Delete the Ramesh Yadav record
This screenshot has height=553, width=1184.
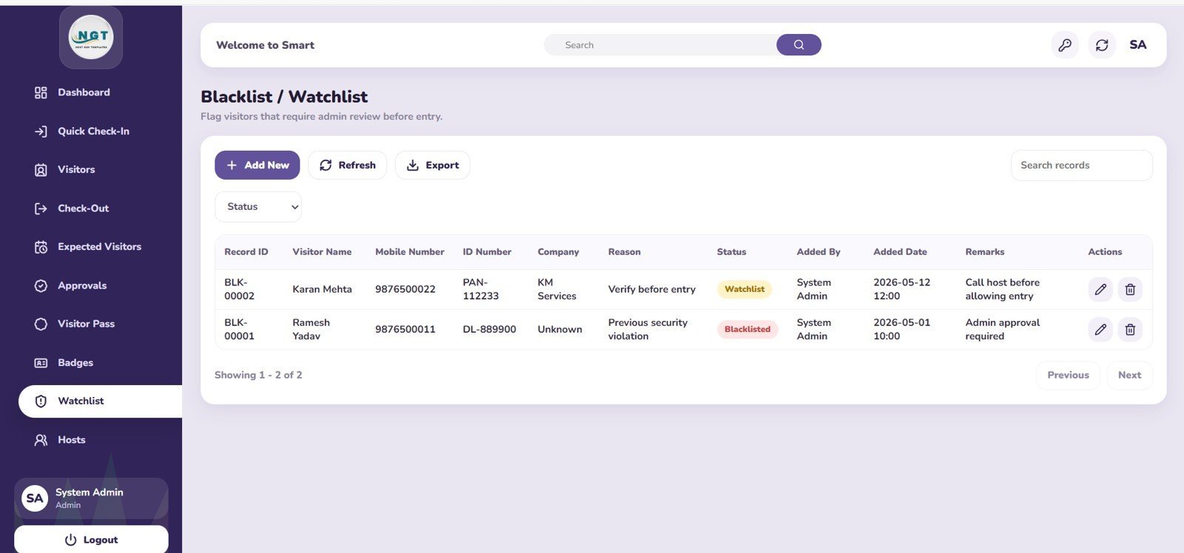1130,329
